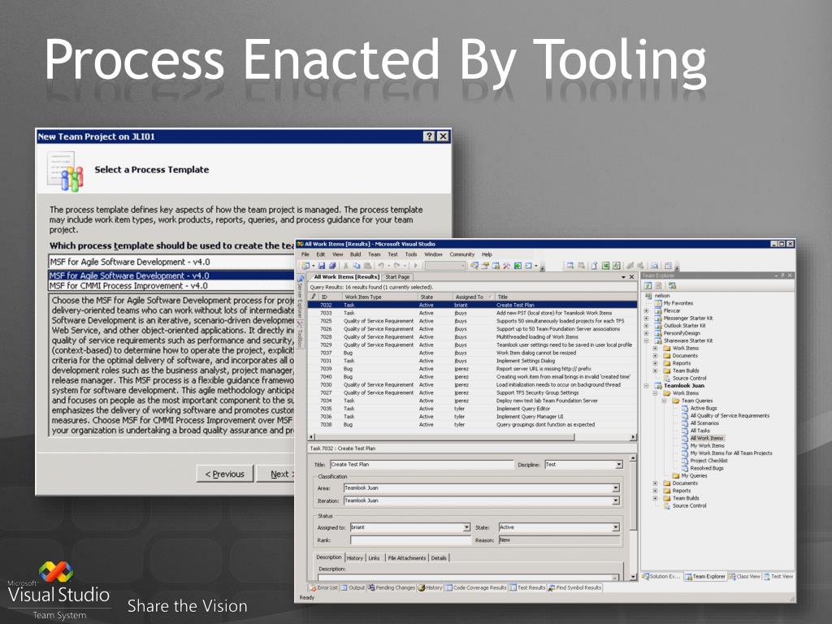Collapse the Teamlook Juan project node
The height and width of the screenshot is (624, 832).
646,386
